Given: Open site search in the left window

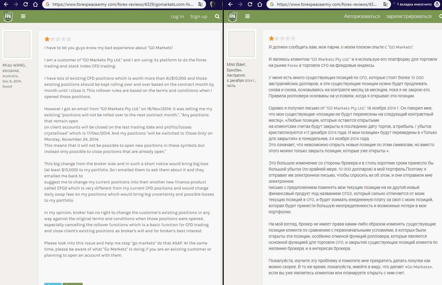Looking at the screenshot, I should point(217,16).
